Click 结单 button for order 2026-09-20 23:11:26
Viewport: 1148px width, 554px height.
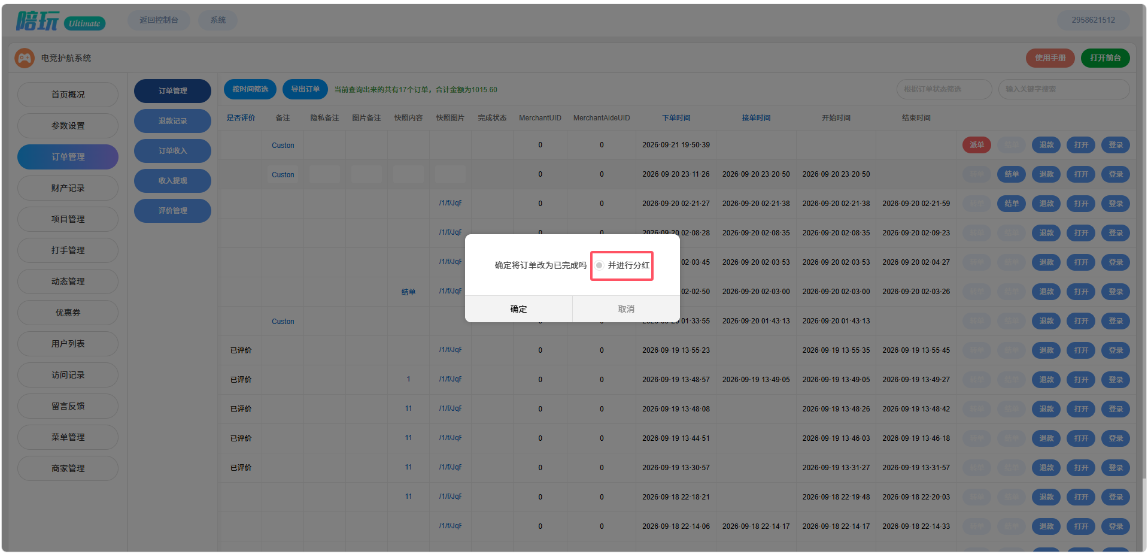[1012, 174]
